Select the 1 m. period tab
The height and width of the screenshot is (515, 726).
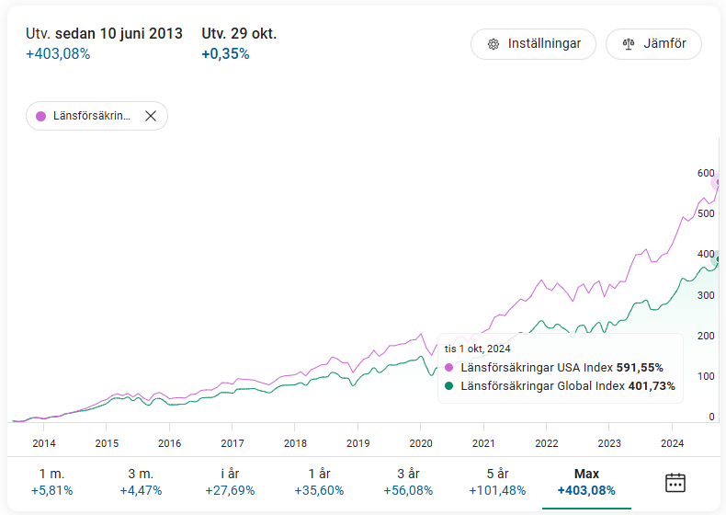pos(51,482)
